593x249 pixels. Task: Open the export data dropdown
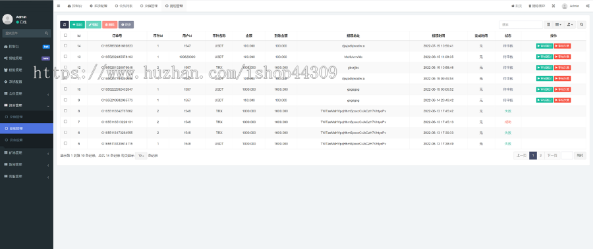click(x=570, y=24)
